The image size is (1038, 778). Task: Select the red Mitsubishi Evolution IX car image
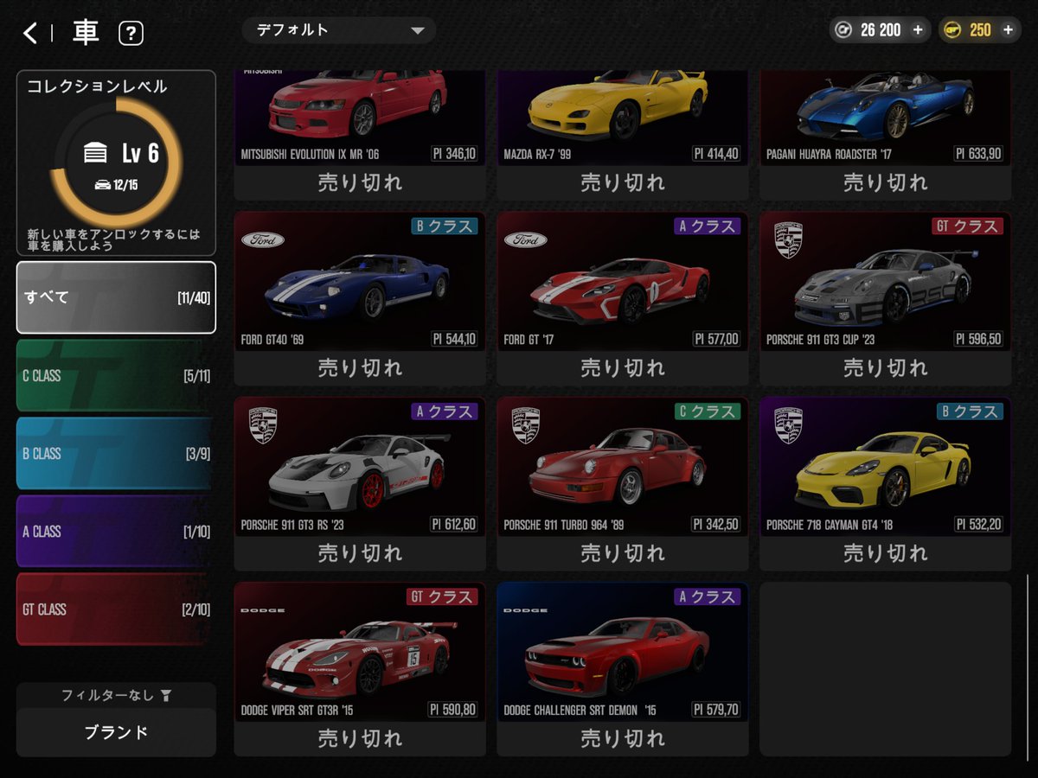coord(357,102)
